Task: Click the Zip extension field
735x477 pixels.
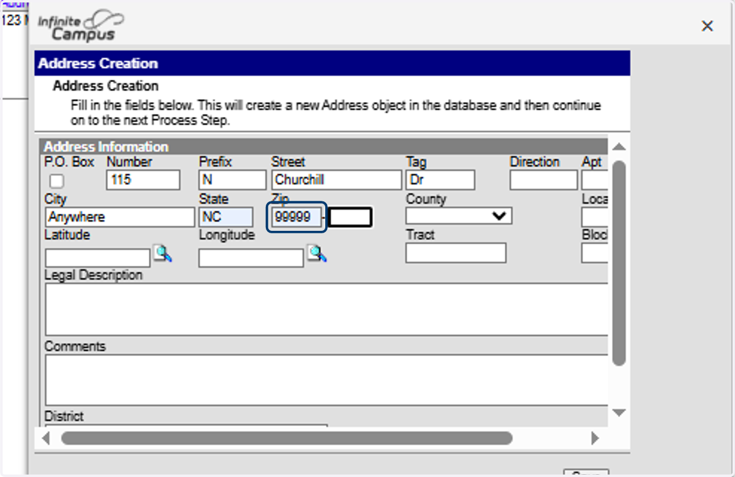Action: (x=350, y=217)
